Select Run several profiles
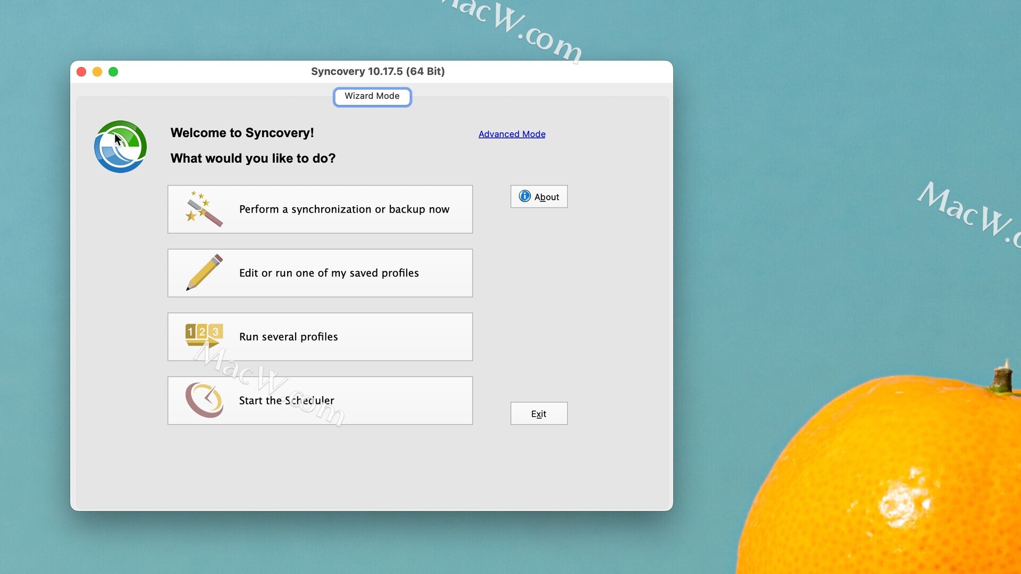 point(320,336)
